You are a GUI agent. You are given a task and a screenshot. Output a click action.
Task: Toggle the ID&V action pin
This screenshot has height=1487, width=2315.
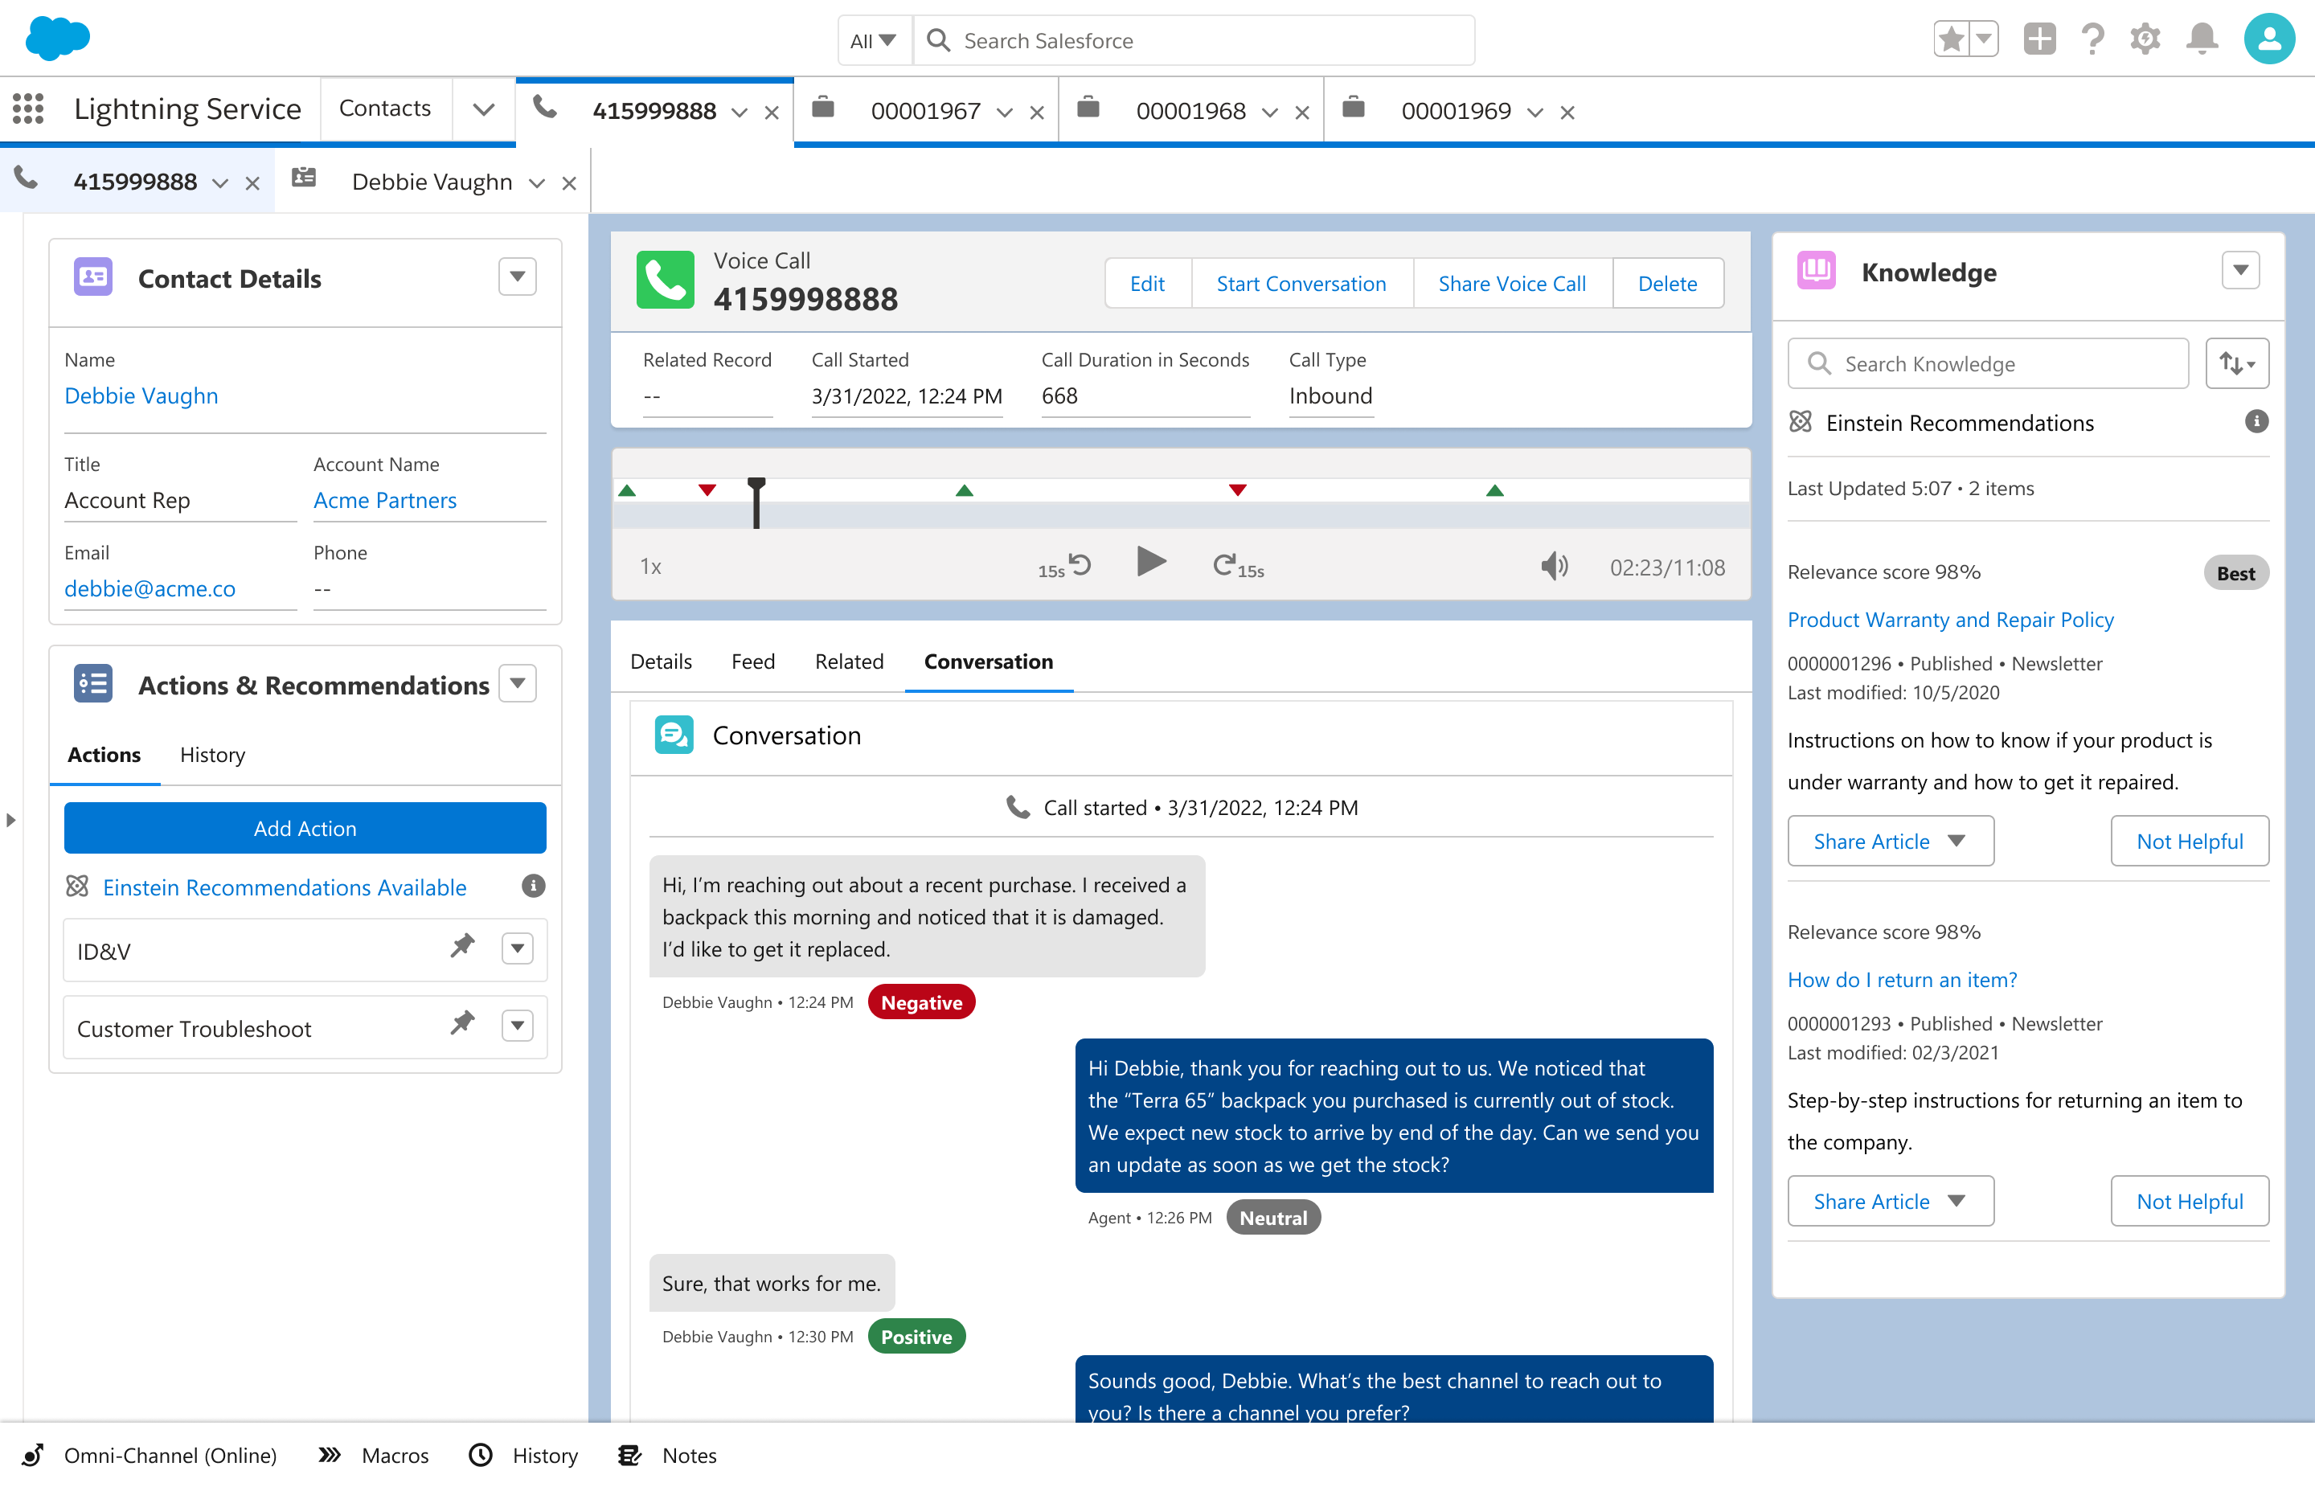tap(464, 948)
